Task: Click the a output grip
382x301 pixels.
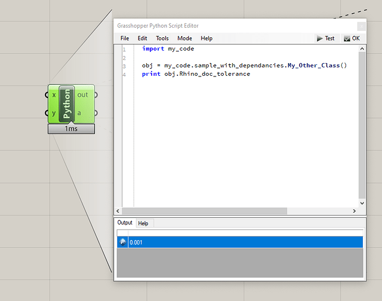Action: click(96, 113)
